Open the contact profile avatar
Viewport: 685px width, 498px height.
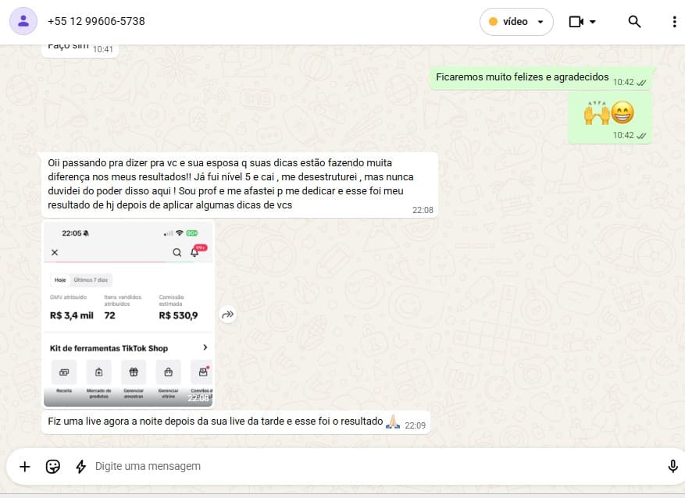click(x=23, y=21)
